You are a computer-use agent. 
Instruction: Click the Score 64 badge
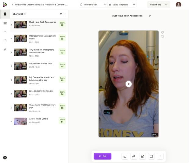[62, 93]
